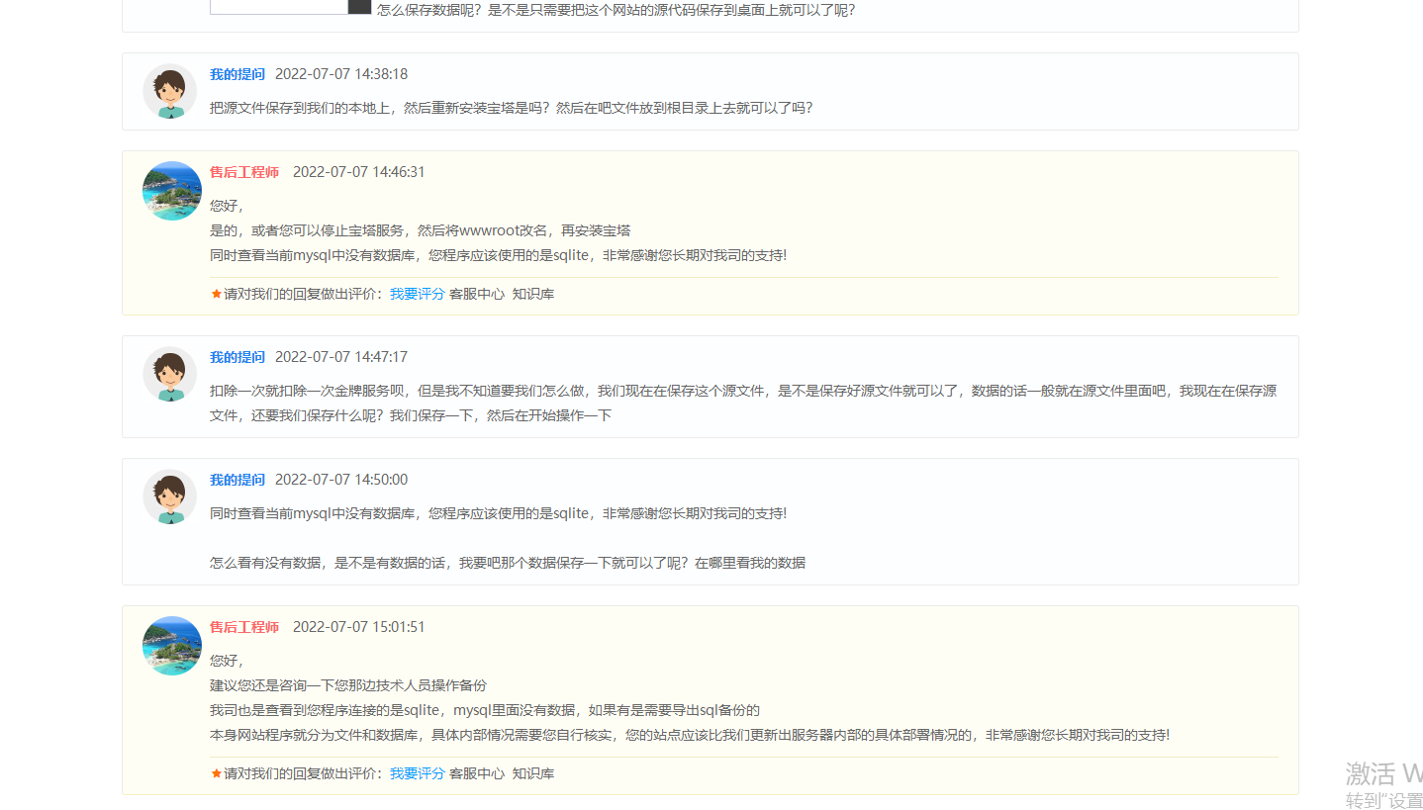Click the orange star icon in the 14:46 reply

[x=215, y=293]
